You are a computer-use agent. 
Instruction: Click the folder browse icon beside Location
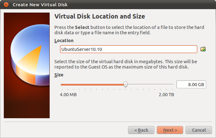[203, 49]
